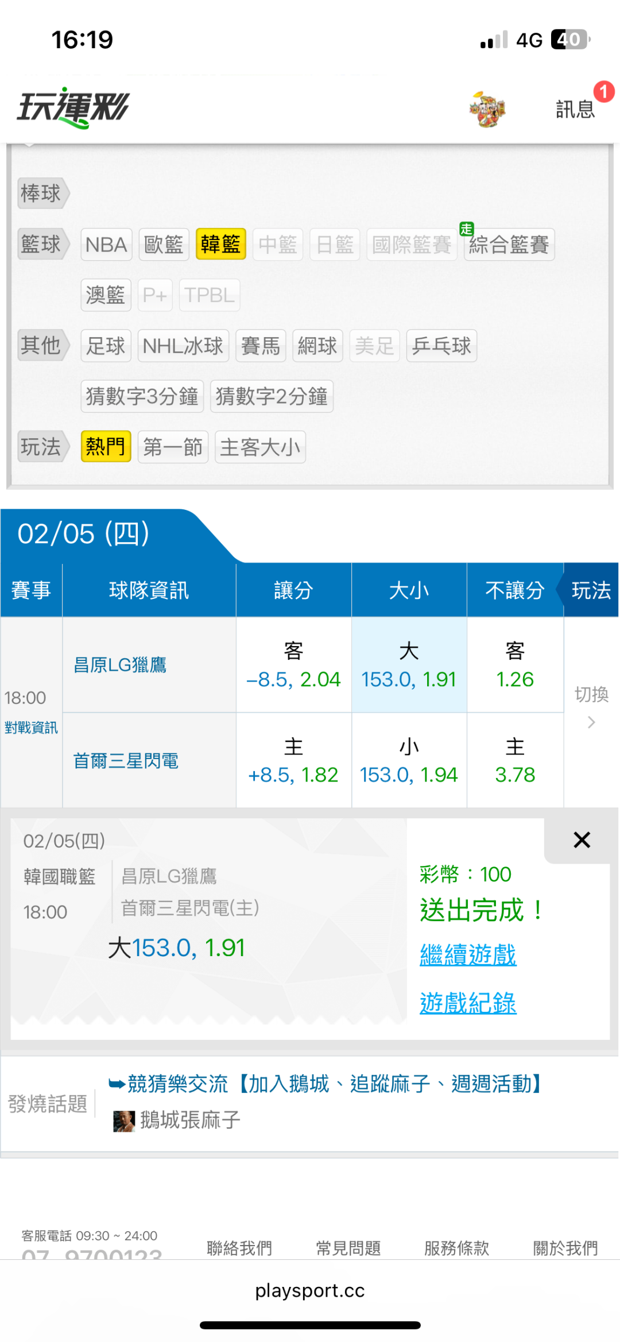This screenshot has height=1342, width=620.
Task: Select the 熱門 play type tab
Action: (106, 447)
